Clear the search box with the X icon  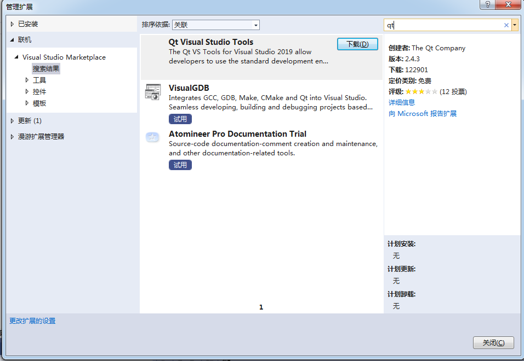(x=506, y=25)
